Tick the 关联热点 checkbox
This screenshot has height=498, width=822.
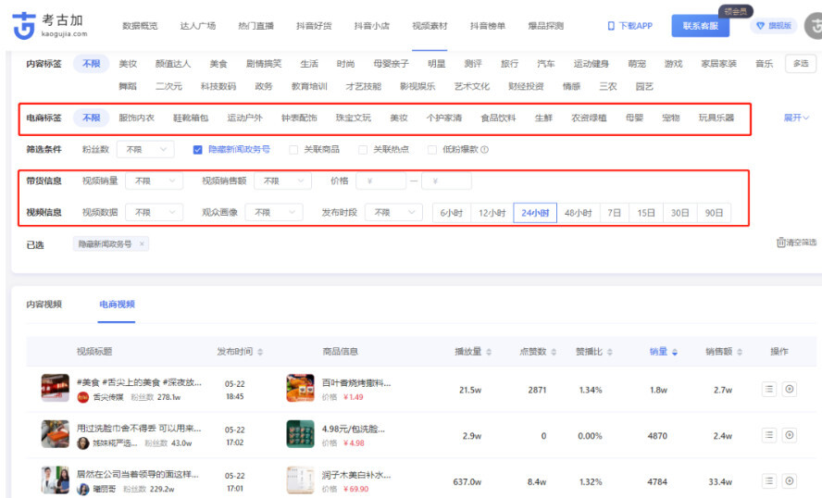[363, 149]
